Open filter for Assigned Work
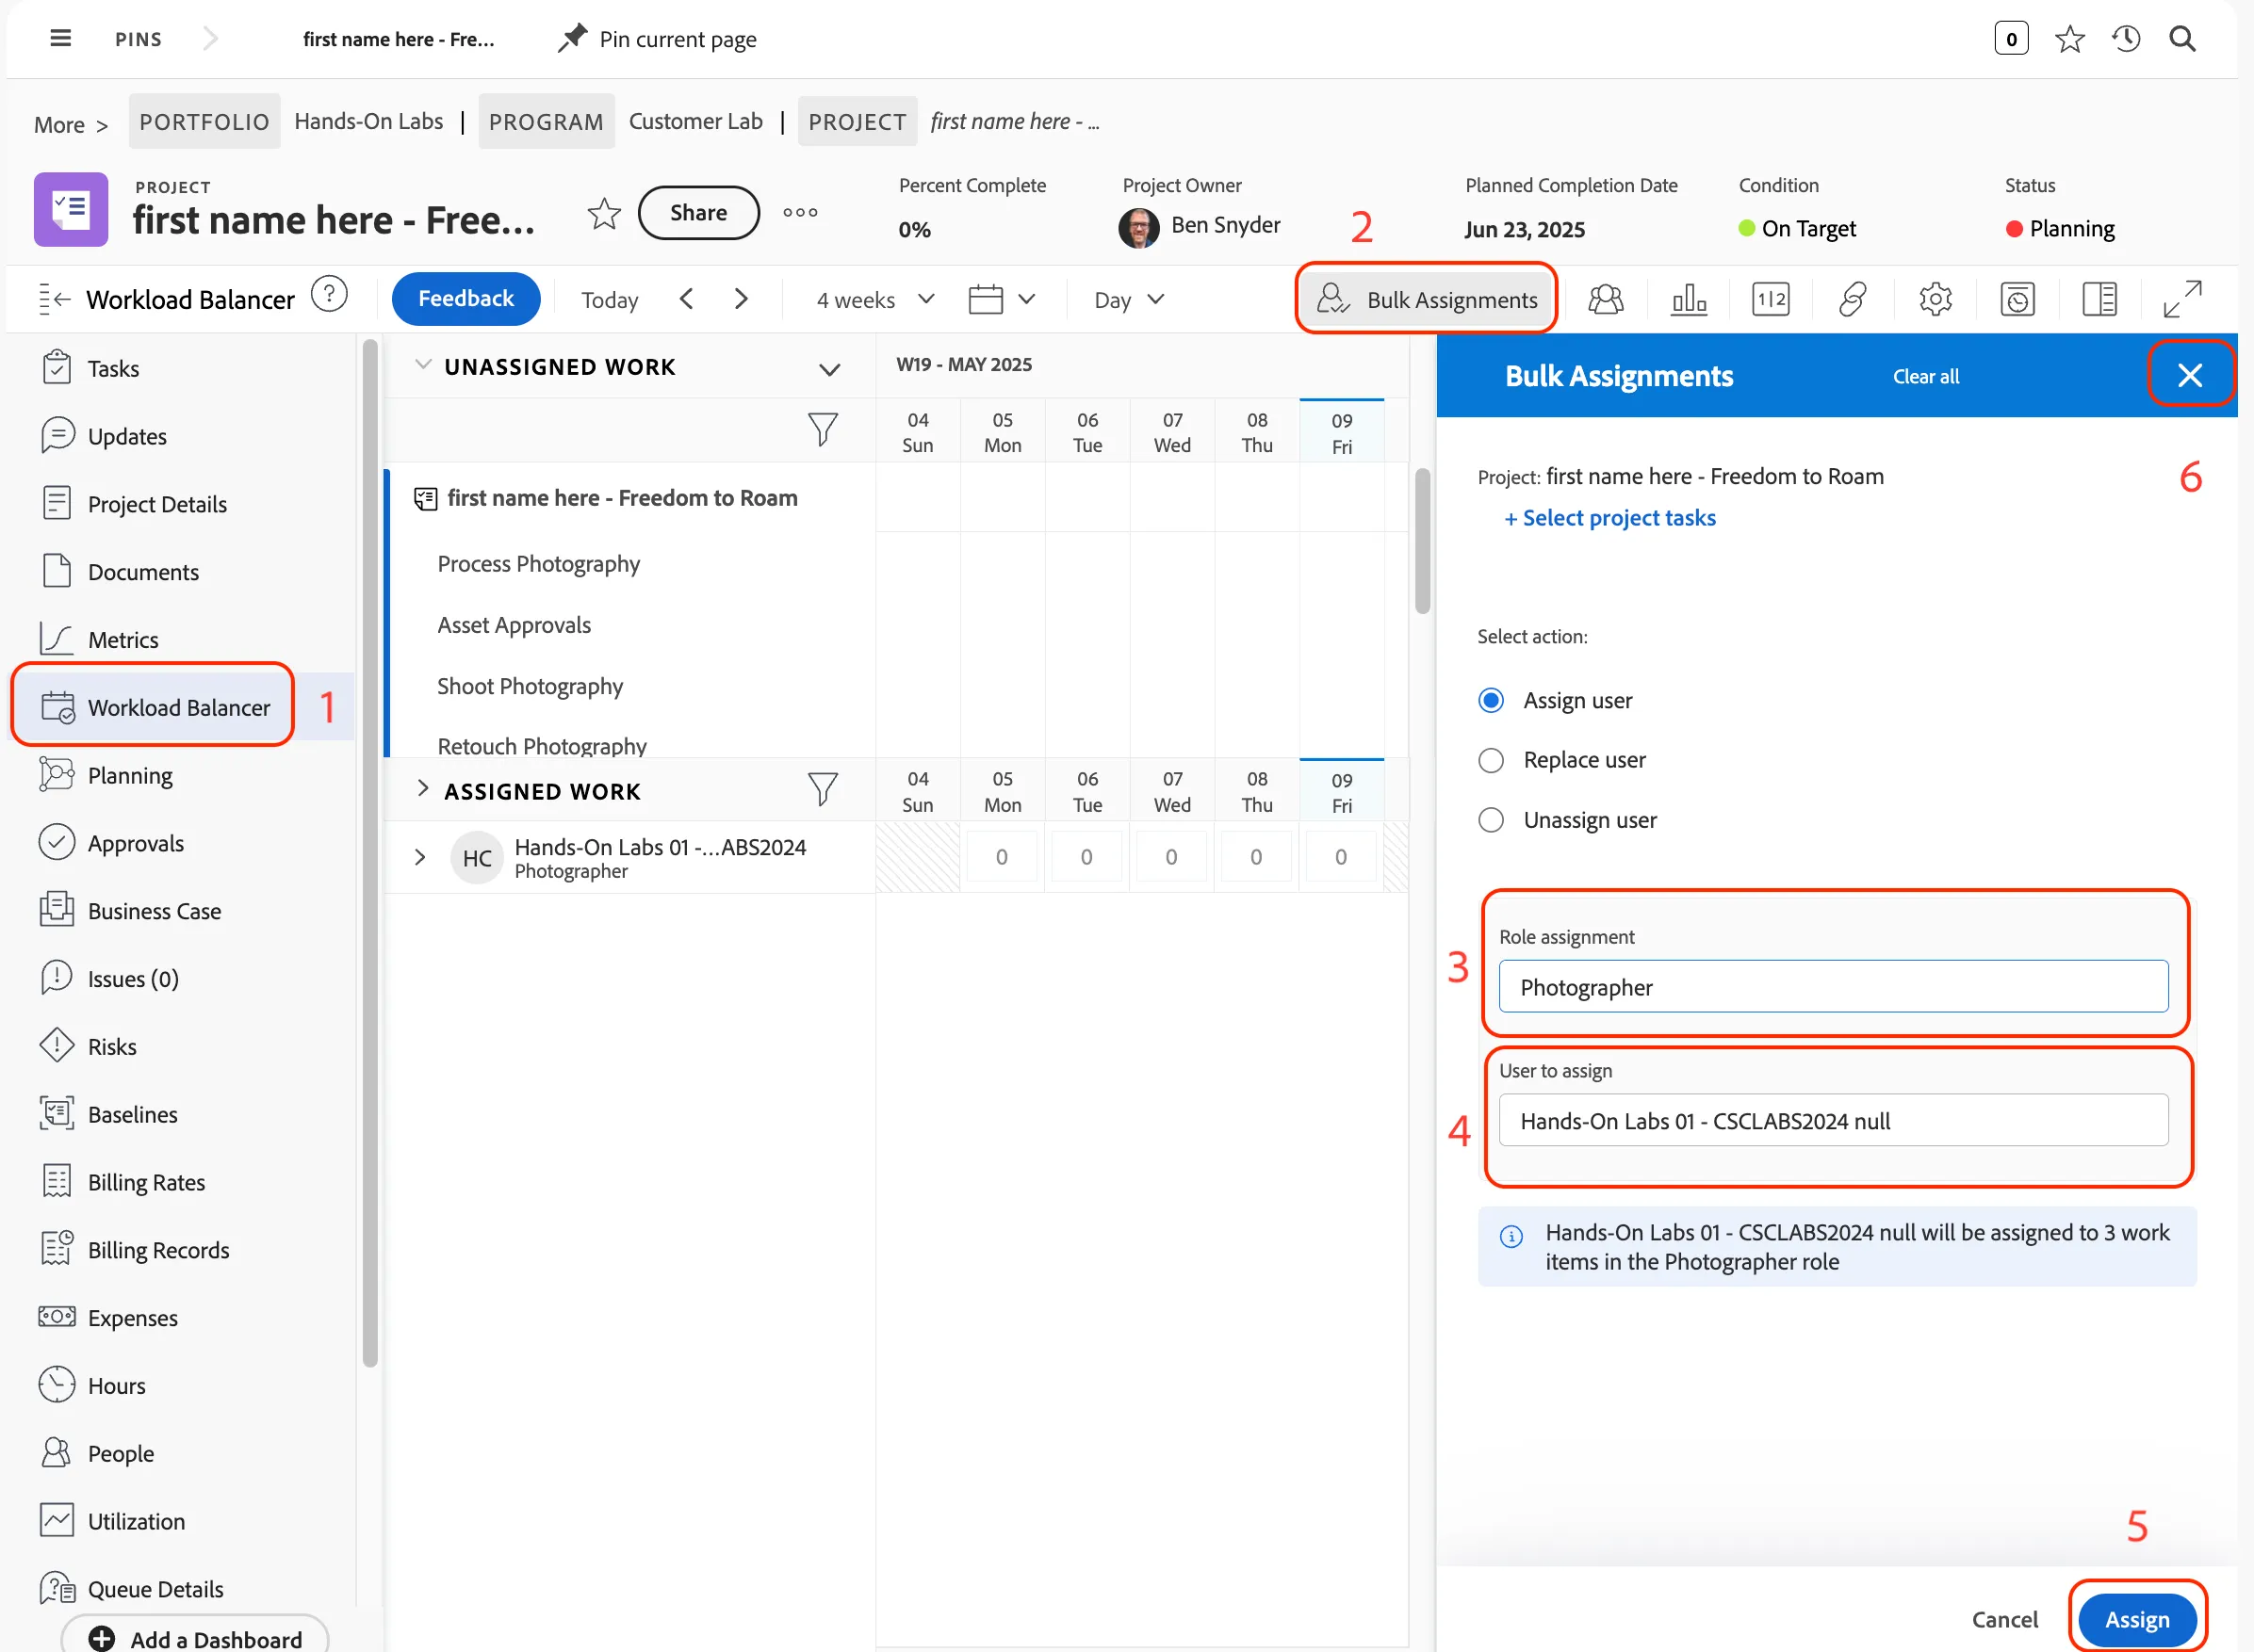The height and width of the screenshot is (1652, 2254). 822,789
